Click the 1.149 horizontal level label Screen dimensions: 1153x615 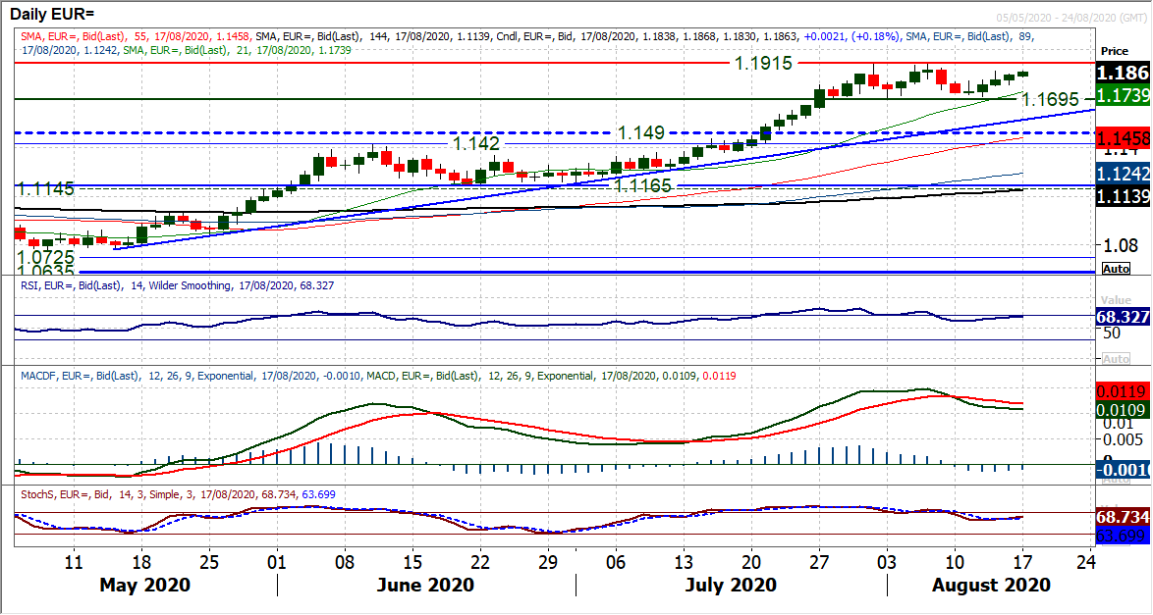(640, 132)
